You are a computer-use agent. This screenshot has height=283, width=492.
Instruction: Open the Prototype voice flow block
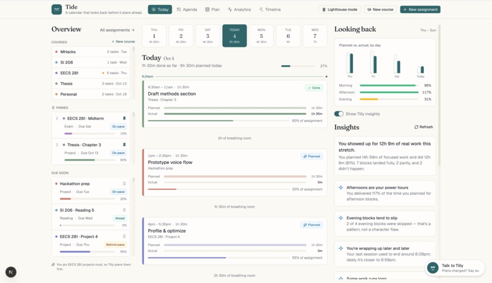234,172
